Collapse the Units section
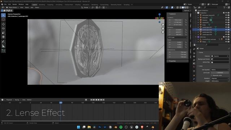This screenshot has width=231, height=130. point(201,66)
